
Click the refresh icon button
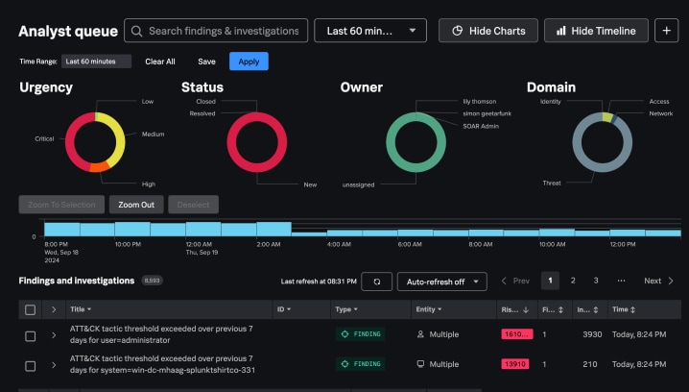point(376,282)
